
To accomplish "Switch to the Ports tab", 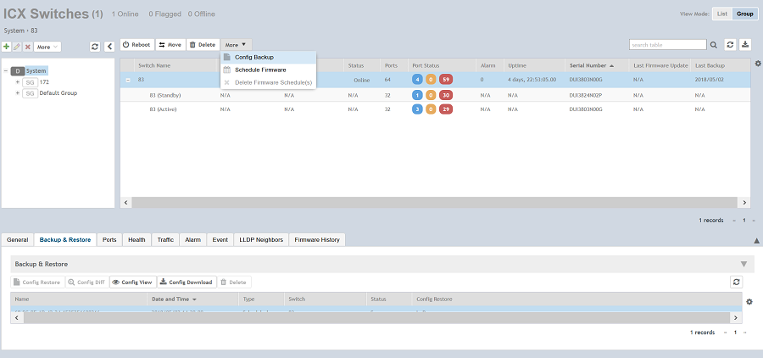I will [x=109, y=239].
